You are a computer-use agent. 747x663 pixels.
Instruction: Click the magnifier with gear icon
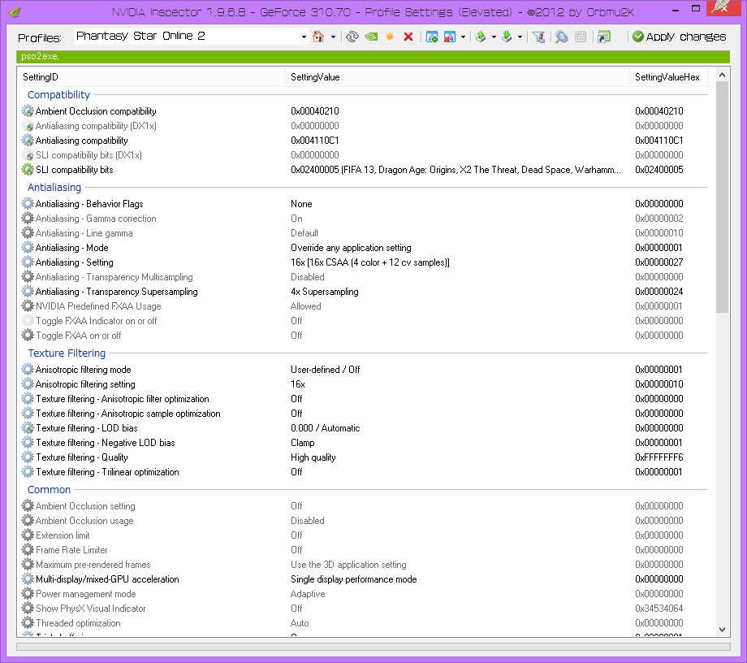point(562,37)
